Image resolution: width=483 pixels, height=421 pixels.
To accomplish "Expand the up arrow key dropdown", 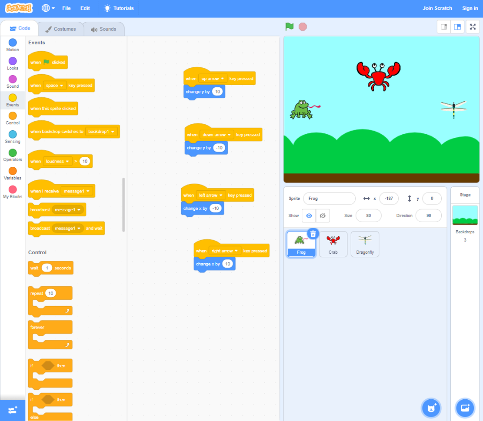I will pos(222,79).
